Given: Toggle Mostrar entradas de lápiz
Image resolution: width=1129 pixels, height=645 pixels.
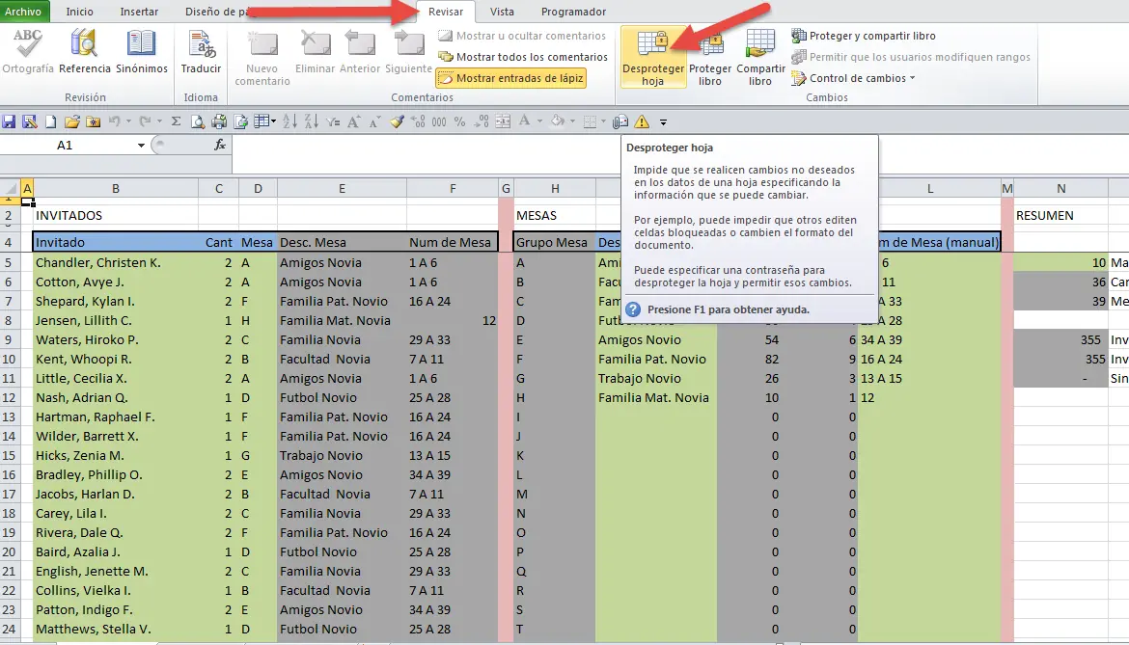Looking at the screenshot, I should coord(510,78).
